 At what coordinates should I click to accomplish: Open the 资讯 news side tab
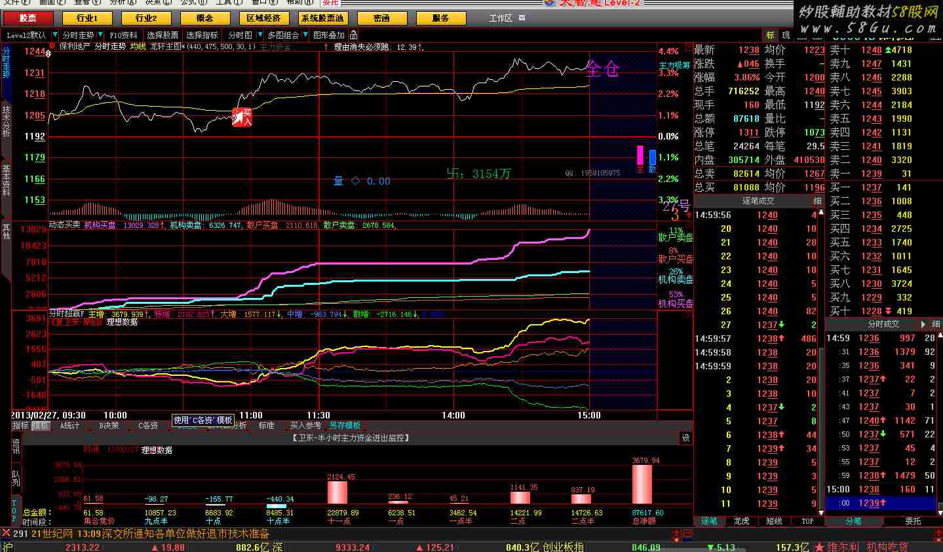16,447
